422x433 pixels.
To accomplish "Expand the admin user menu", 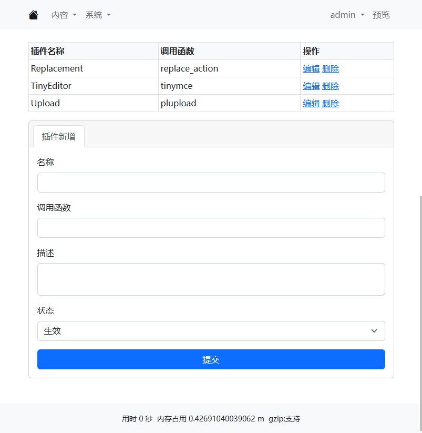I will (347, 15).
